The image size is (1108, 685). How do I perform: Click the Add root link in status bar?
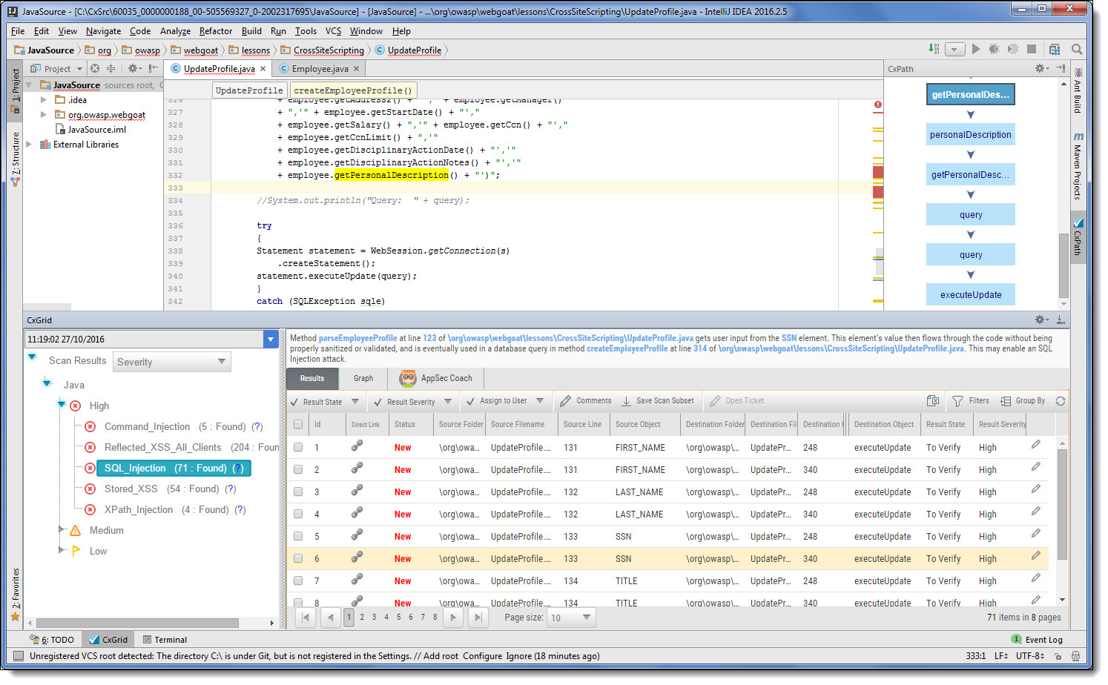(441, 656)
